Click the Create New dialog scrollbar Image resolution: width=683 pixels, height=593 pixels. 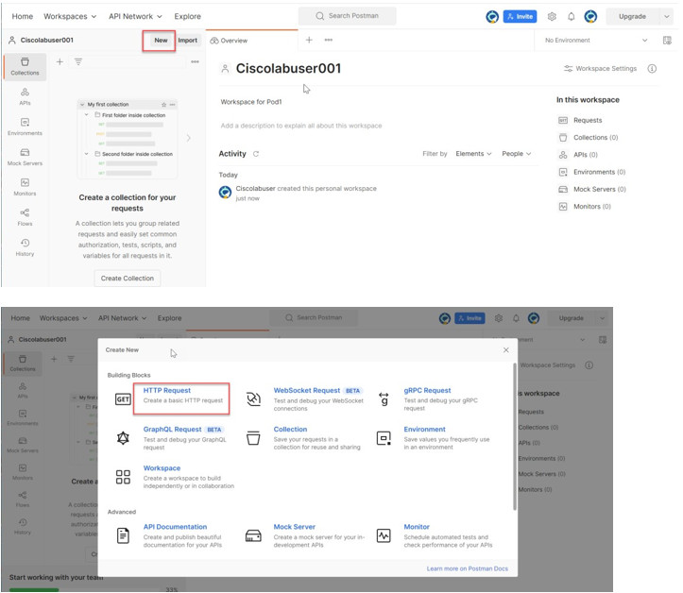[x=515, y=436]
